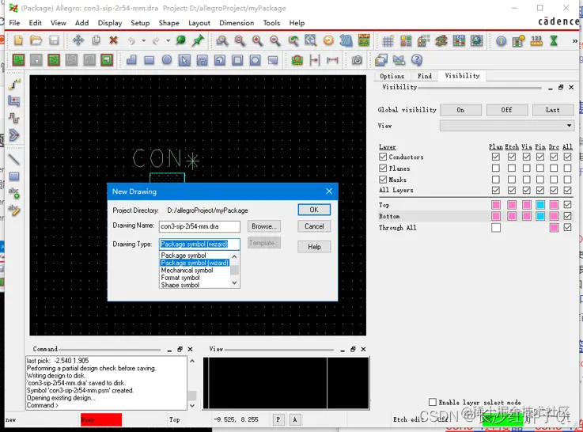583x432 pixels.
Task: Click the Command window scroll-up arrow
Action: coord(192,361)
